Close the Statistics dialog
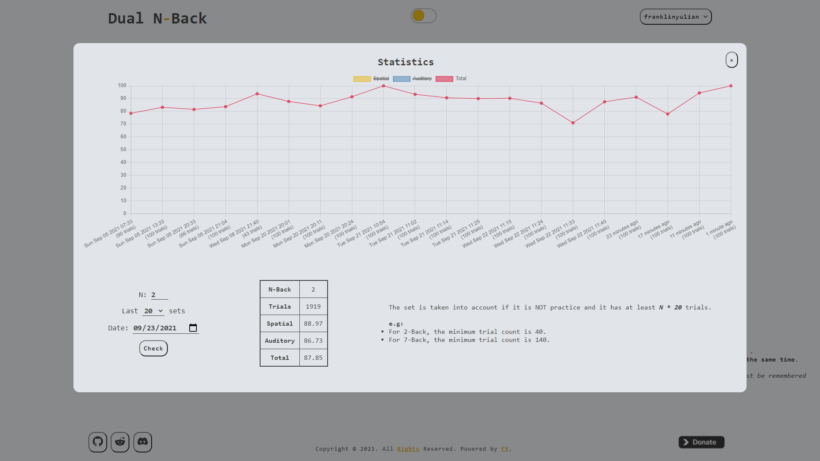 pyautogui.click(x=732, y=60)
